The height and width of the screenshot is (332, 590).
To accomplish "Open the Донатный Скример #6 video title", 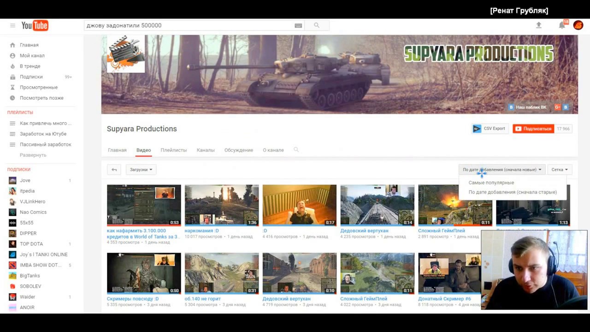I will pyautogui.click(x=444, y=299).
